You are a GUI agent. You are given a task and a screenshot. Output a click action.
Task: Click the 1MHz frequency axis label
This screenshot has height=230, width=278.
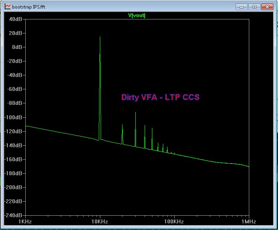tap(249, 222)
